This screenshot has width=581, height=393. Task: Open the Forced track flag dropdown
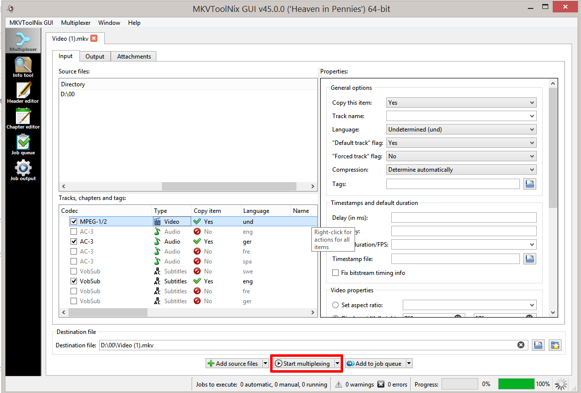461,156
